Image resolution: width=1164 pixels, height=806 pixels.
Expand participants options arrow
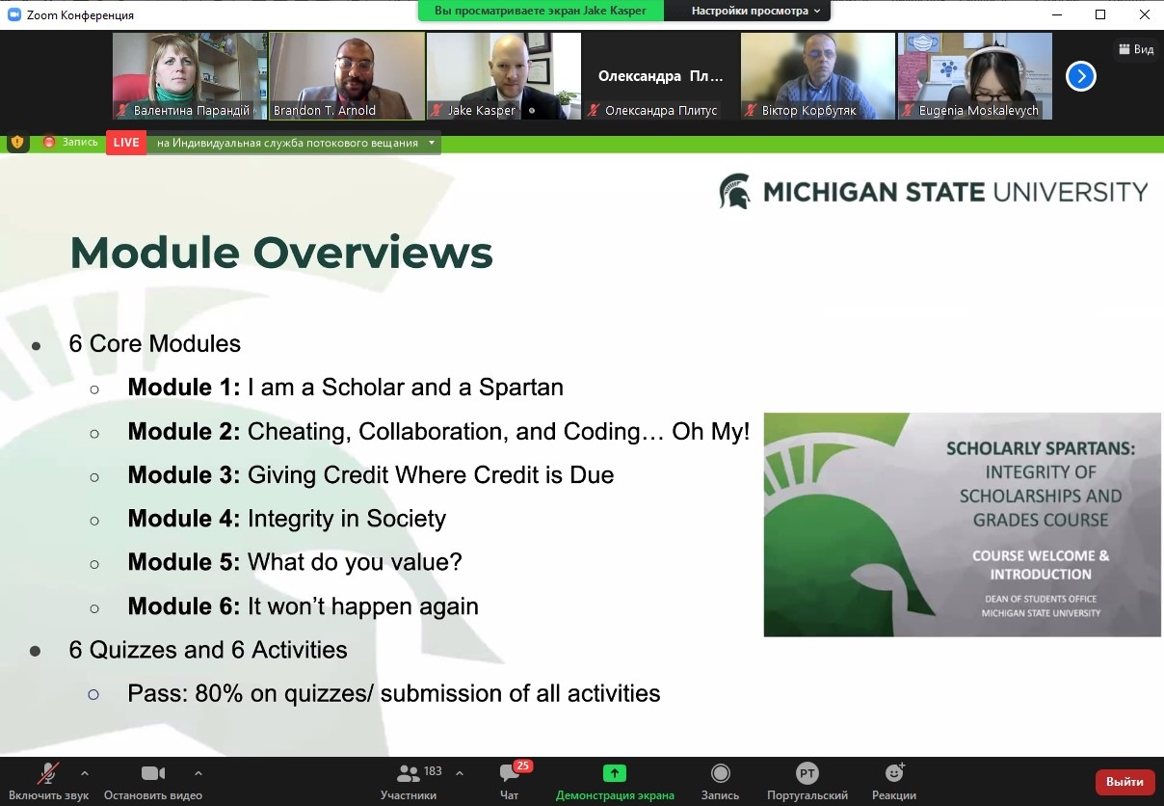pyautogui.click(x=459, y=772)
